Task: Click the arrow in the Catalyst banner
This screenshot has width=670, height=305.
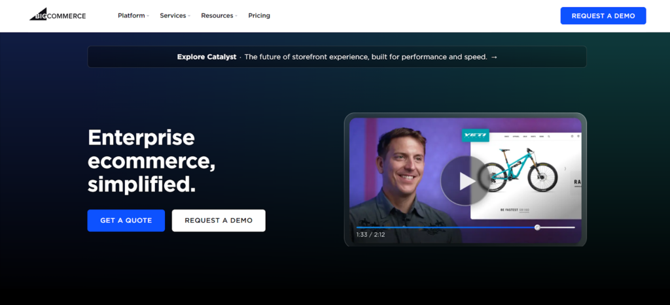Action: [x=494, y=57]
